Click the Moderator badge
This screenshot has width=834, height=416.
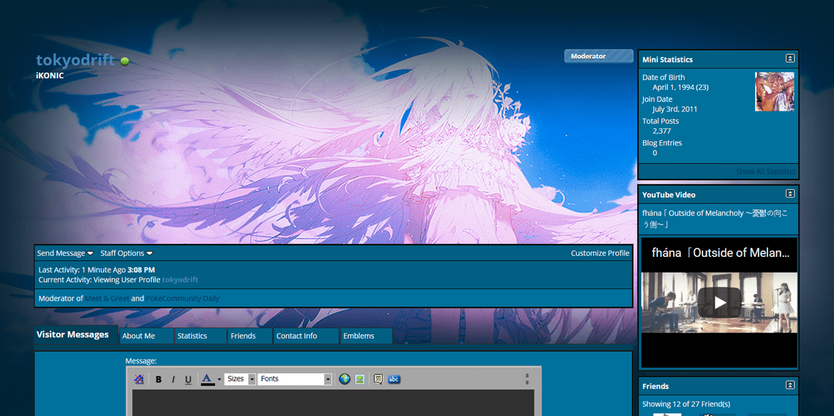(x=599, y=56)
